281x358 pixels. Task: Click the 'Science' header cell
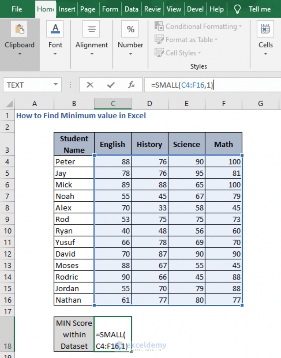click(187, 144)
